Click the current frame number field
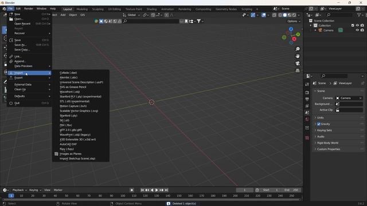The height and width of the screenshot is (206, 367). (245, 190)
